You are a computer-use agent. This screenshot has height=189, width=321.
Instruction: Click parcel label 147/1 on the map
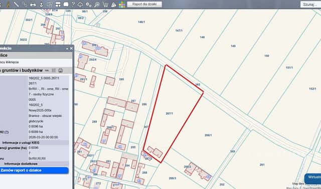[x=179, y=31]
